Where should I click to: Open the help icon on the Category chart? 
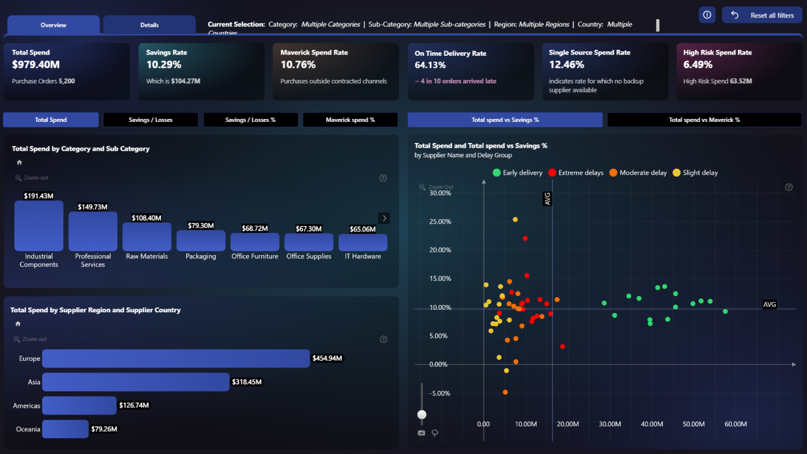pos(383,178)
